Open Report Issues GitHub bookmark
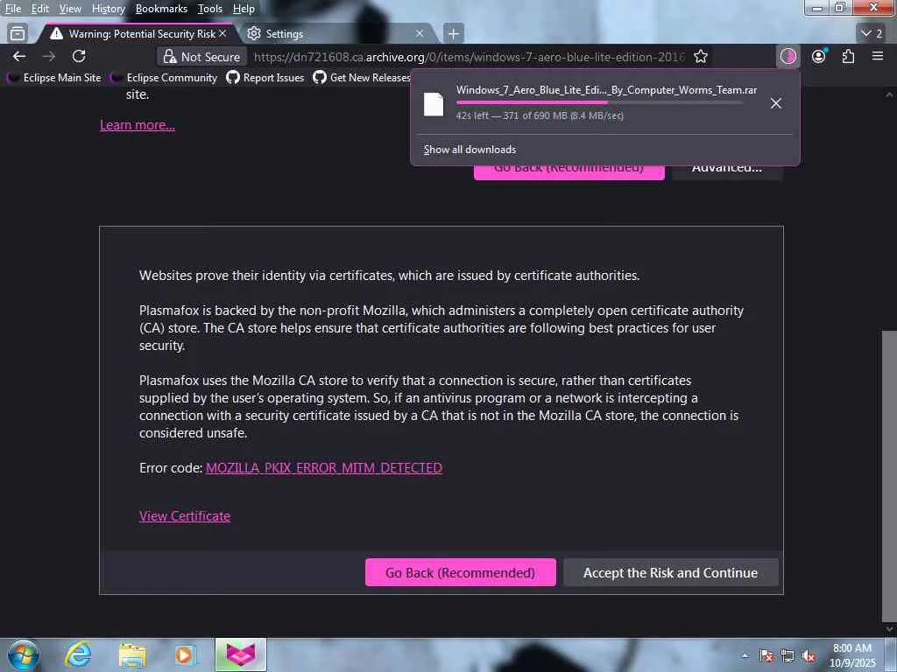The image size is (897, 672). [x=265, y=77]
